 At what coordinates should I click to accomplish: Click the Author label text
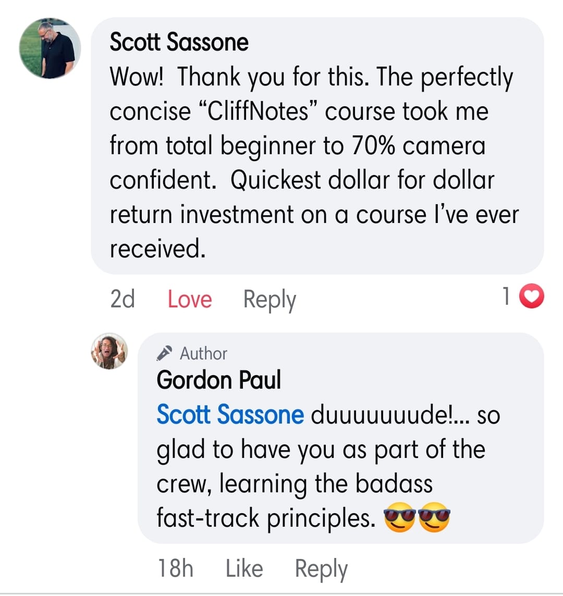tap(203, 354)
